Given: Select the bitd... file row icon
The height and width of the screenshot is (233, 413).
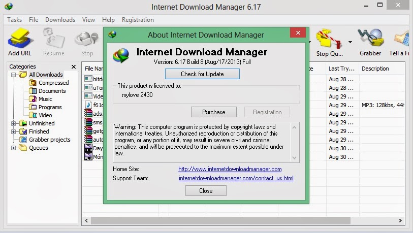Looking at the screenshot, I should 88,79.
